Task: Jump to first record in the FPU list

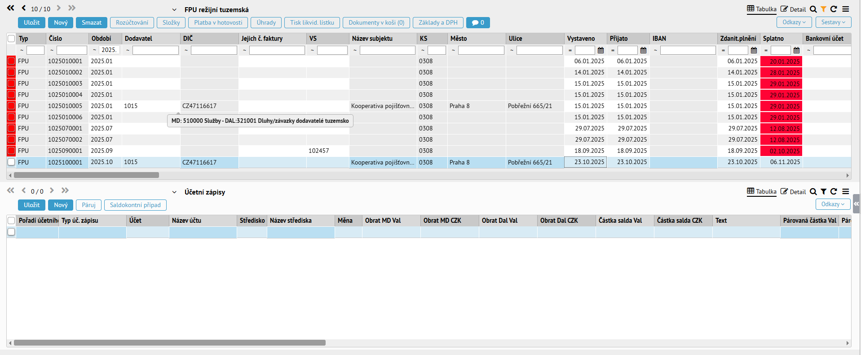Action: 11,8
